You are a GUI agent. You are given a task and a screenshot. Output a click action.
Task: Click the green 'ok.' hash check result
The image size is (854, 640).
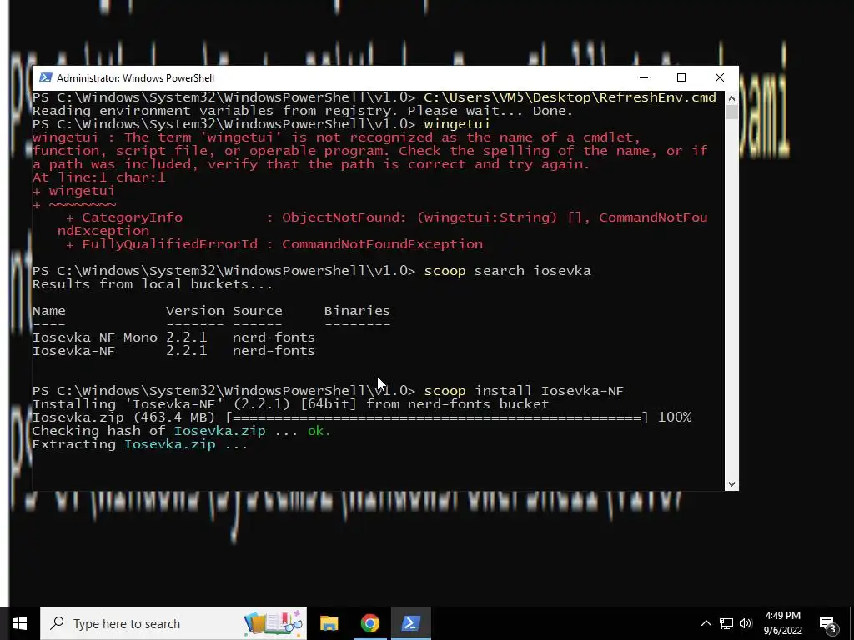tap(319, 431)
